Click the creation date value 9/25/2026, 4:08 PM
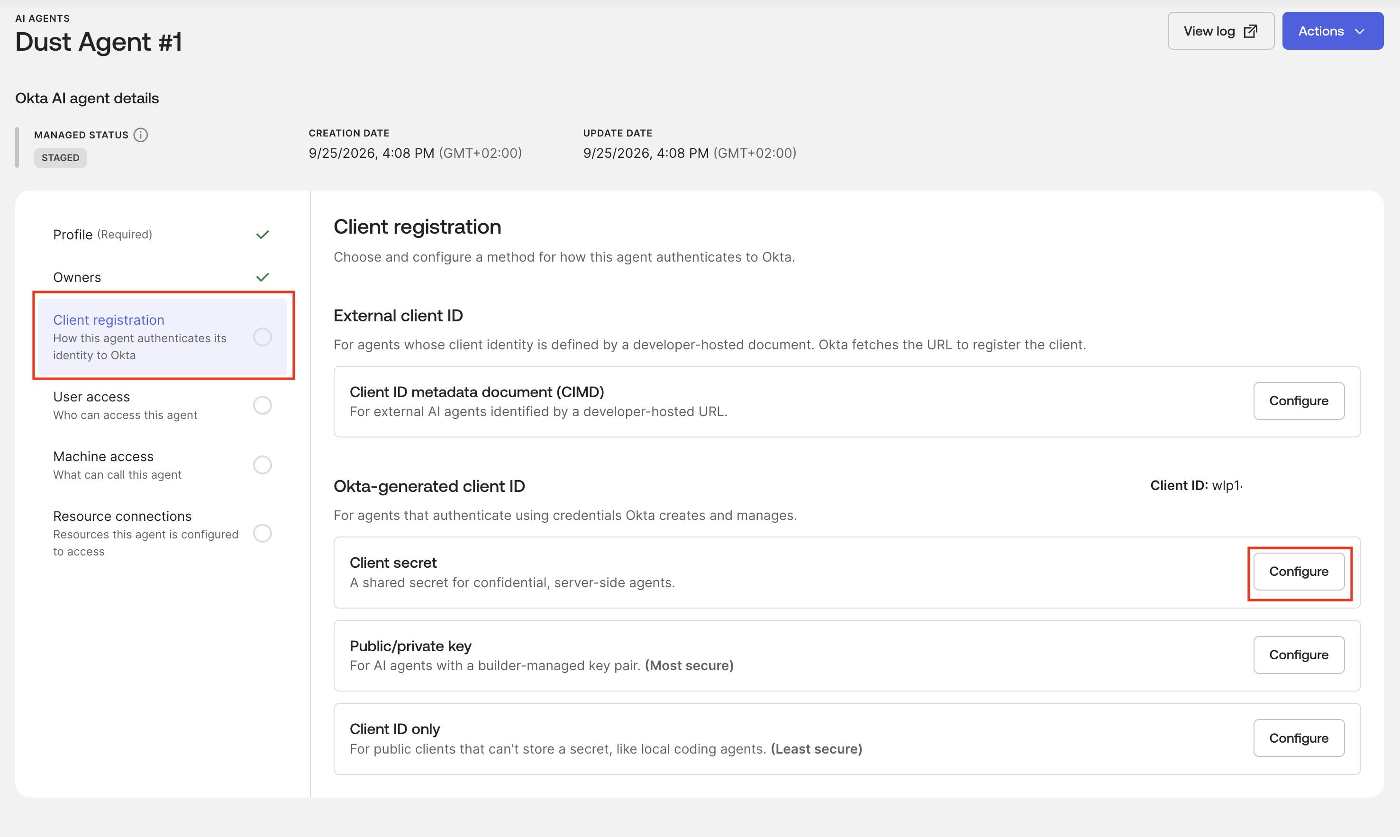The image size is (1400, 837). click(372, 154)
